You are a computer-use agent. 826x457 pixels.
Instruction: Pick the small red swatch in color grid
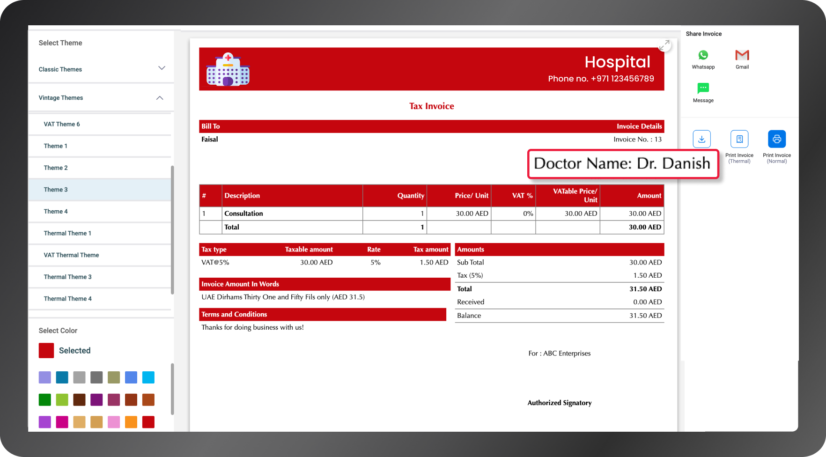click(148, 422)
